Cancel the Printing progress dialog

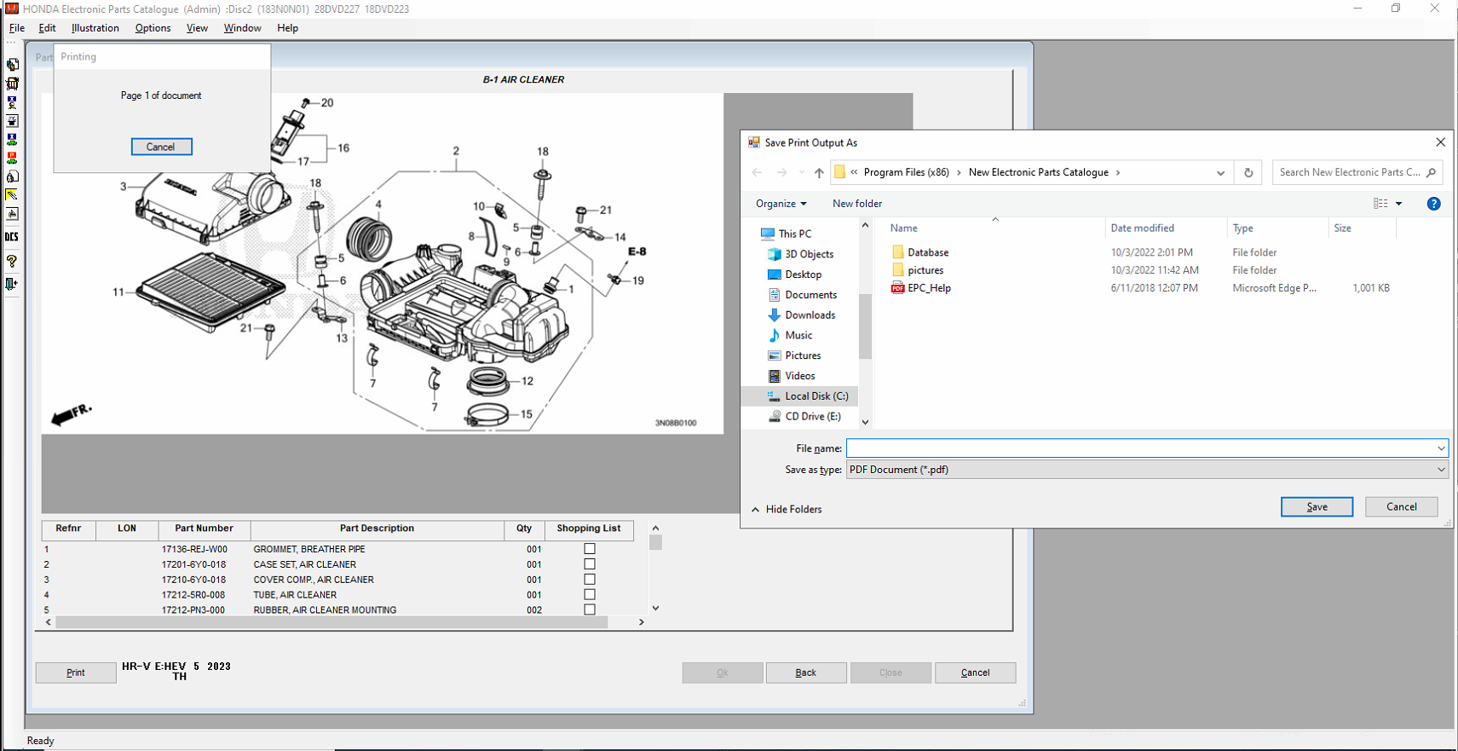click(161, 147)
